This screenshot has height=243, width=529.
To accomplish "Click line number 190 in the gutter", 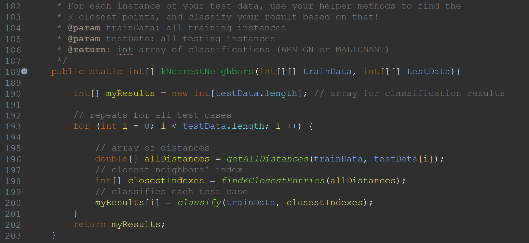I will point(13,94).
